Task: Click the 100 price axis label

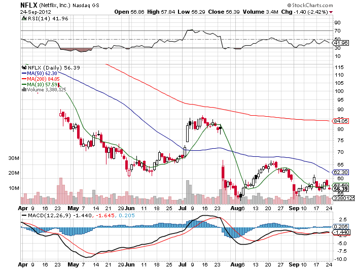Action: (339, 91)
